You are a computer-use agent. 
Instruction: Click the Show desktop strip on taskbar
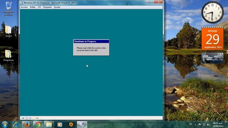coord(227,124)
